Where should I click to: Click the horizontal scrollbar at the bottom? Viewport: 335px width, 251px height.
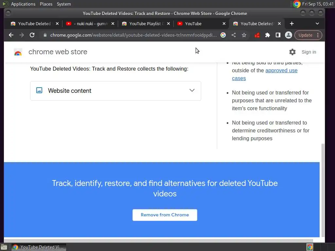[159, 241]
